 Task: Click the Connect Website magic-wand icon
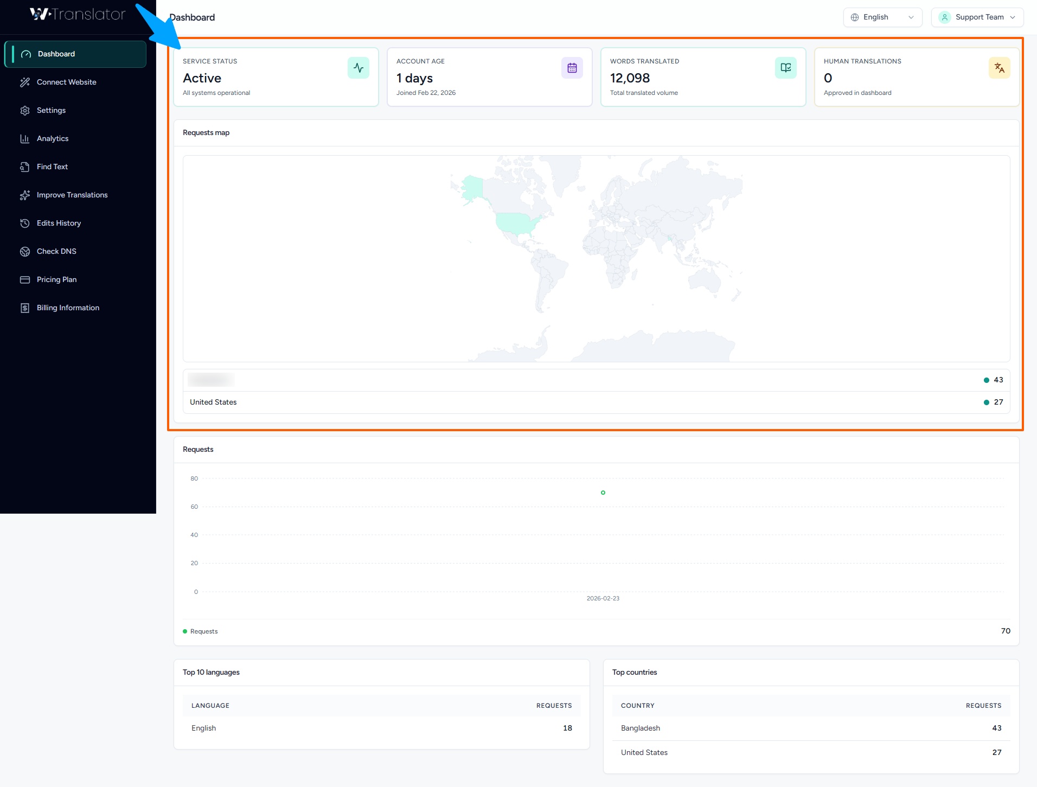25,82
